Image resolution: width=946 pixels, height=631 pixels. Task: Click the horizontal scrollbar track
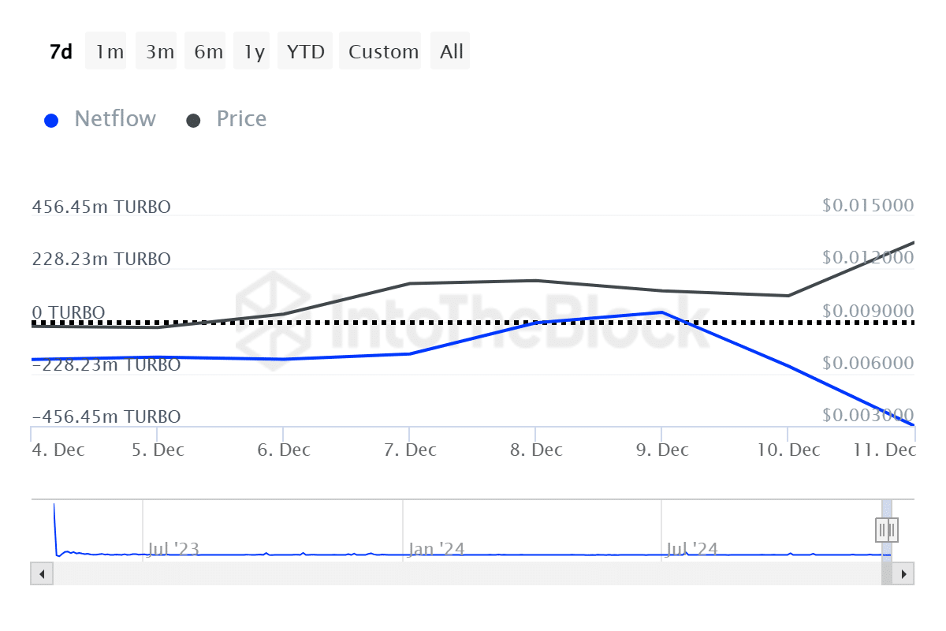[473, 573]
